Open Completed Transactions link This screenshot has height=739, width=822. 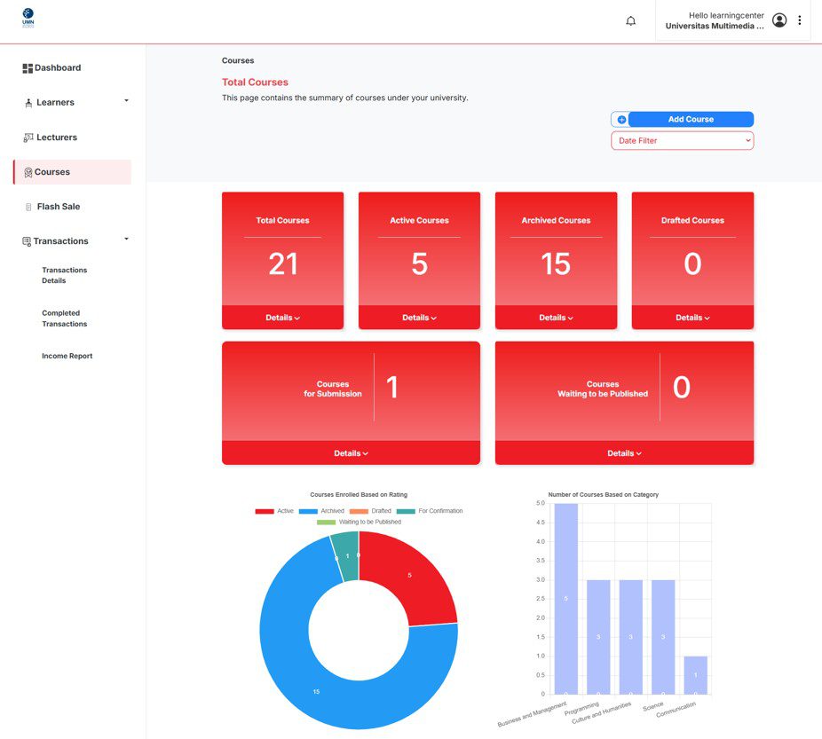pyautogui.click(x=64, y=318)
